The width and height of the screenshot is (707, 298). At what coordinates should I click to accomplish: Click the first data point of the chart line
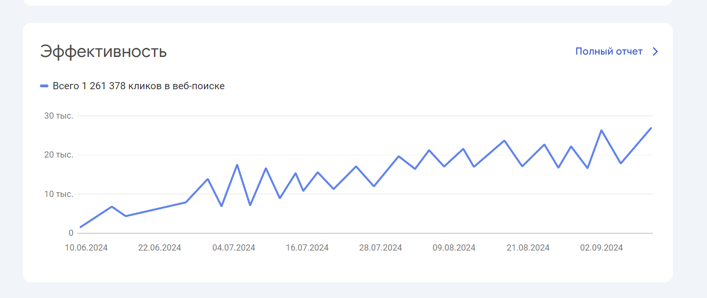coord(80,227)
